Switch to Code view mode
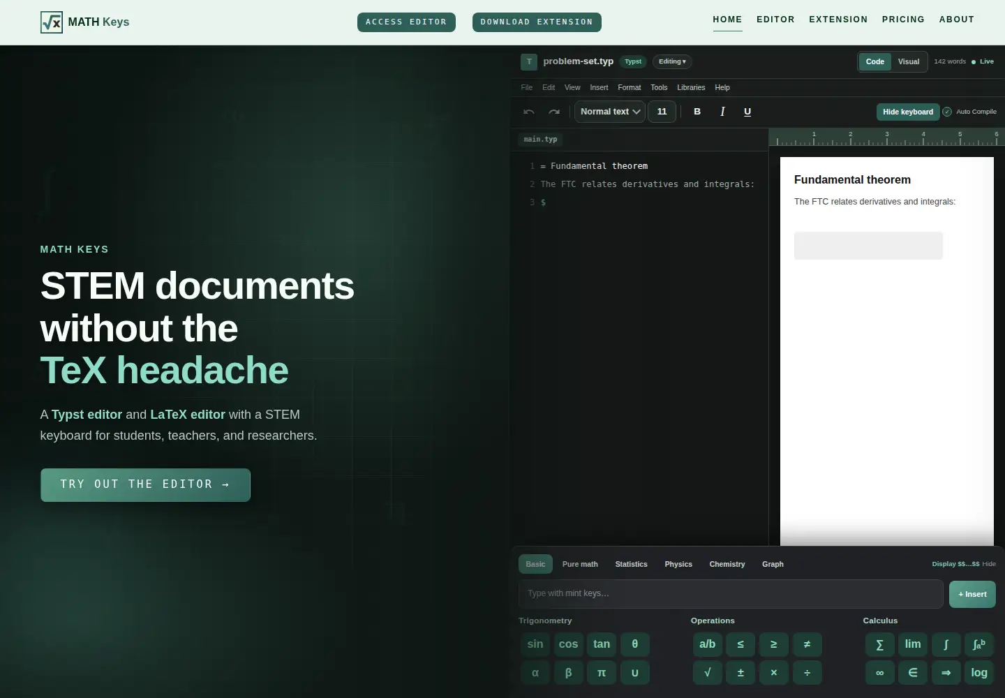Image resolution: width=1005 pixels, height=698 pixels. [875, 62]
